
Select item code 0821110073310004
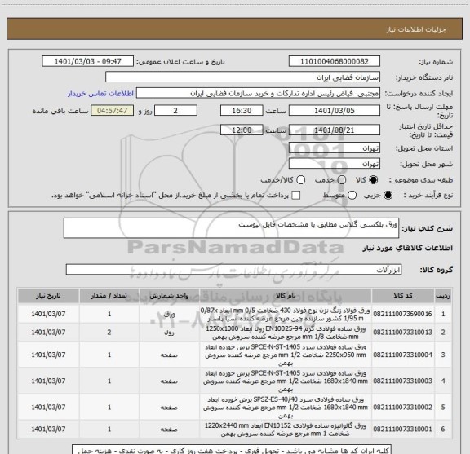pos(402,355)
